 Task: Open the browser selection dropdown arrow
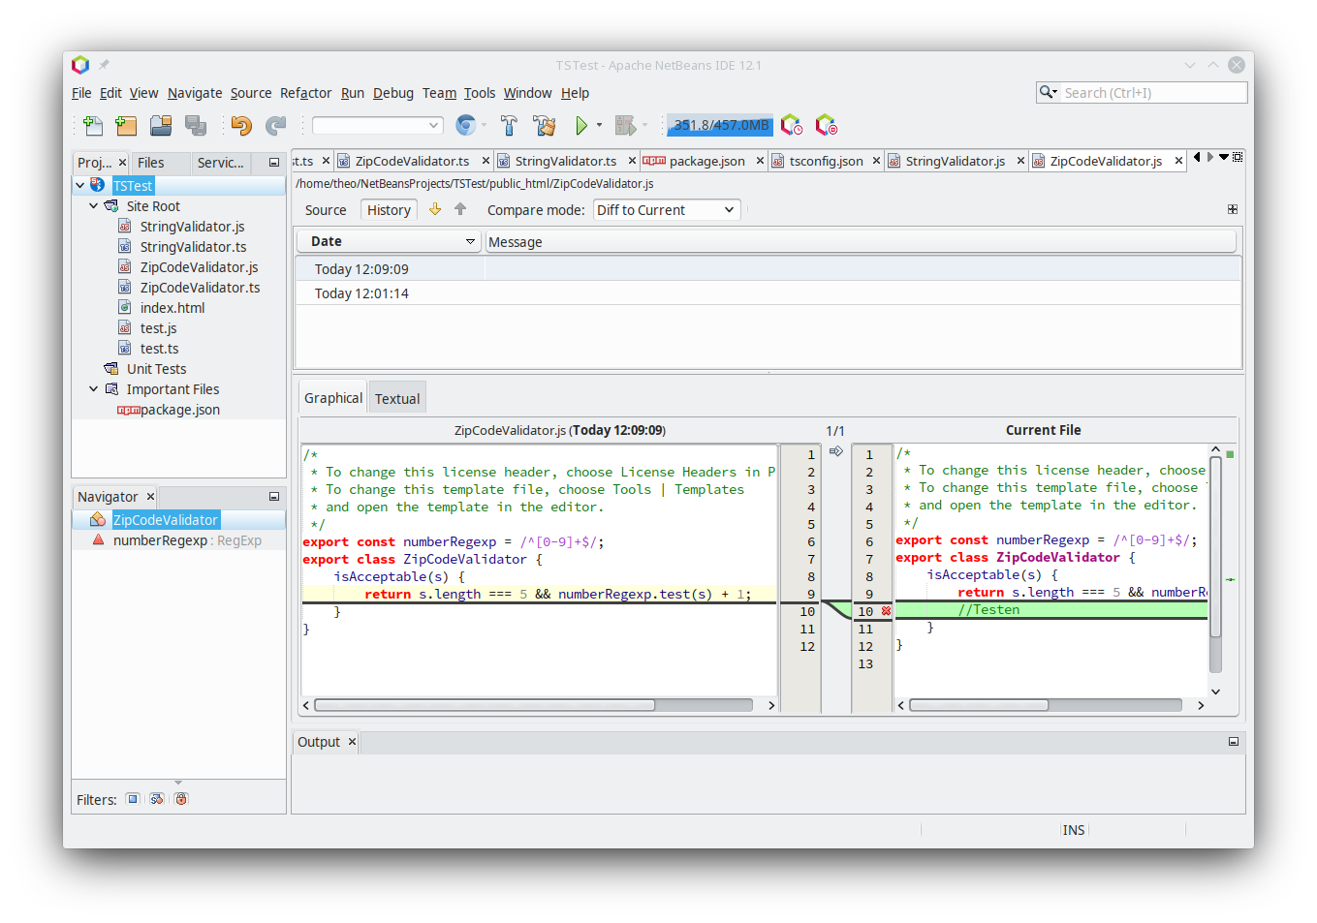click(x=484, y=125)
